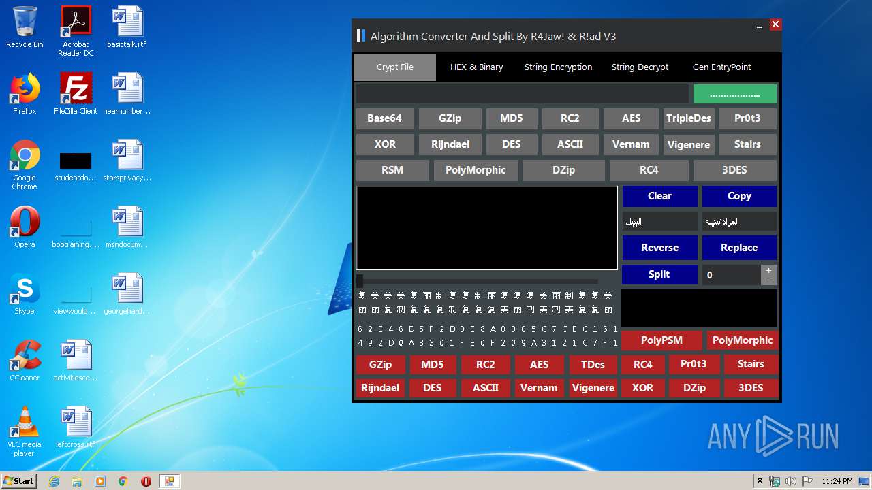Click the red Stairs button
872x490 pixels.
pyautogui.click(x=751, y=364)
